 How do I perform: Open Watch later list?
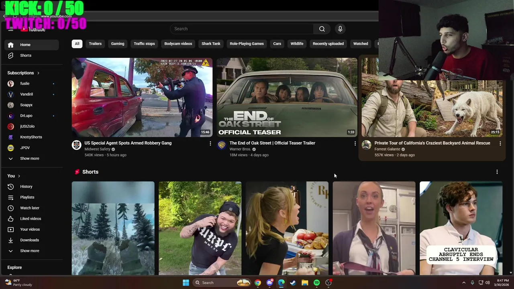coord(31,208)
